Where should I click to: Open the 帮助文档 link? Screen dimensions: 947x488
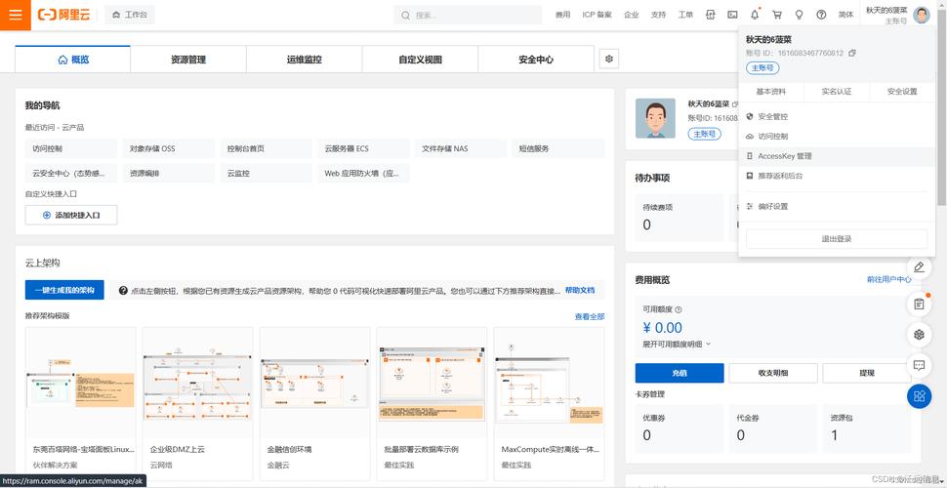point(580,290)
